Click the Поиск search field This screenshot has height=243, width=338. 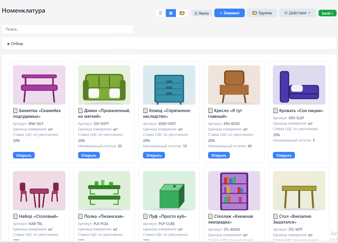[68, 29]
